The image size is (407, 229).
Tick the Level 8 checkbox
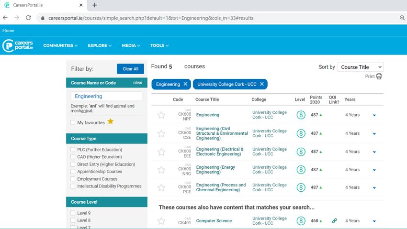pos(73,220)
